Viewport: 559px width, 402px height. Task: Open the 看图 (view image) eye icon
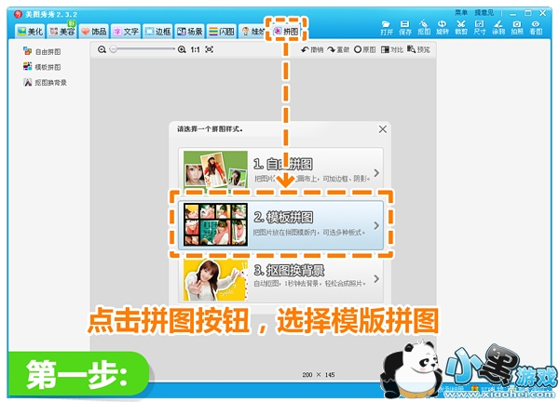click(x=536, y=28)
